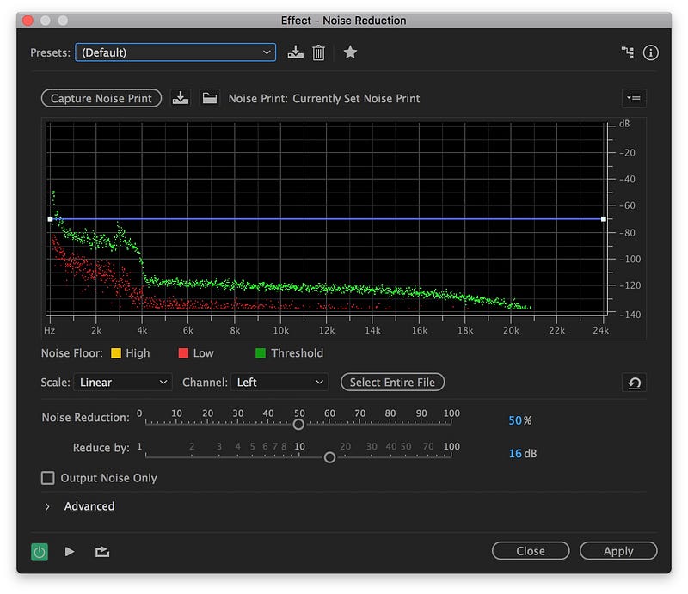The width and height of the screenshot is (688, 594).
Task: Click the Reduce by slider handle
Action: pos(329,457)
